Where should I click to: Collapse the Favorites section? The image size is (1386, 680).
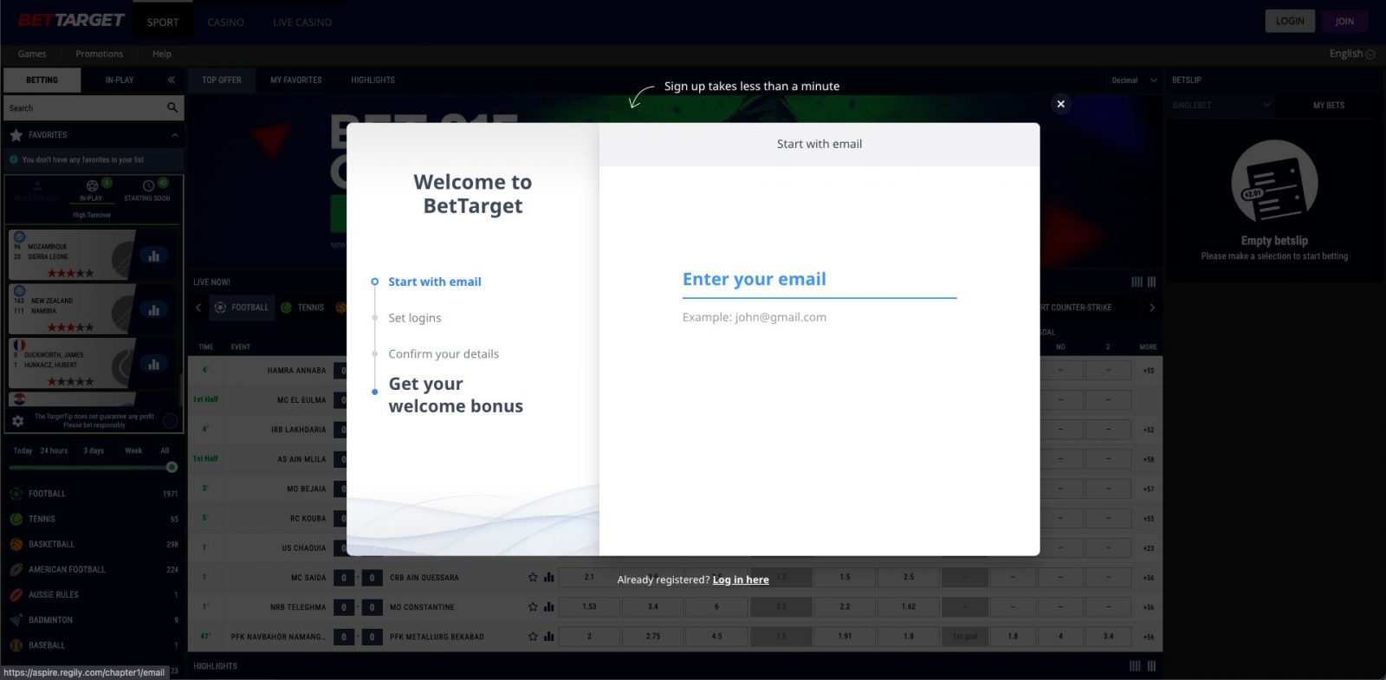(x=174, y=135)
